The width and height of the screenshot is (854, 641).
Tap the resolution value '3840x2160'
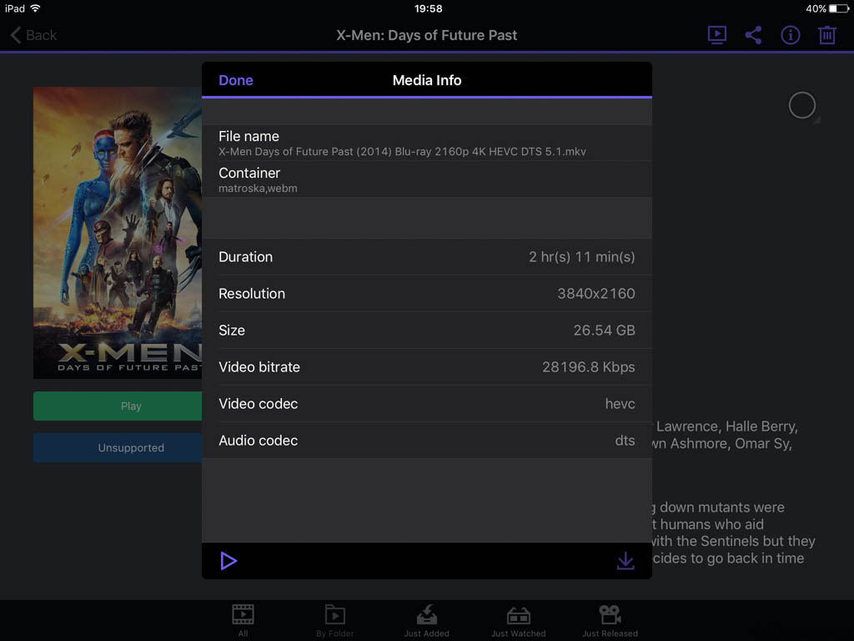click(595, 294)
